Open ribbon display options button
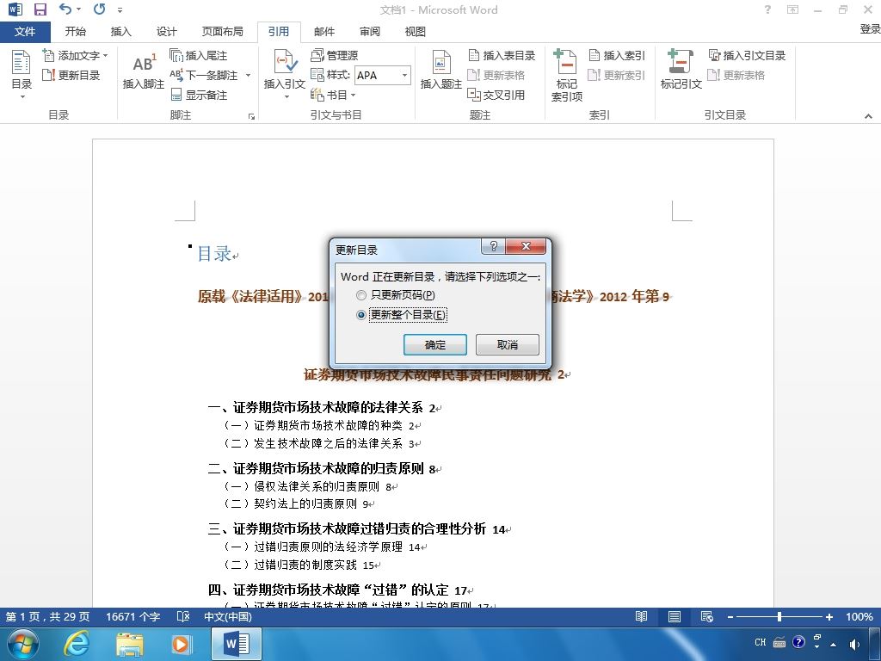 pos(792,9)
